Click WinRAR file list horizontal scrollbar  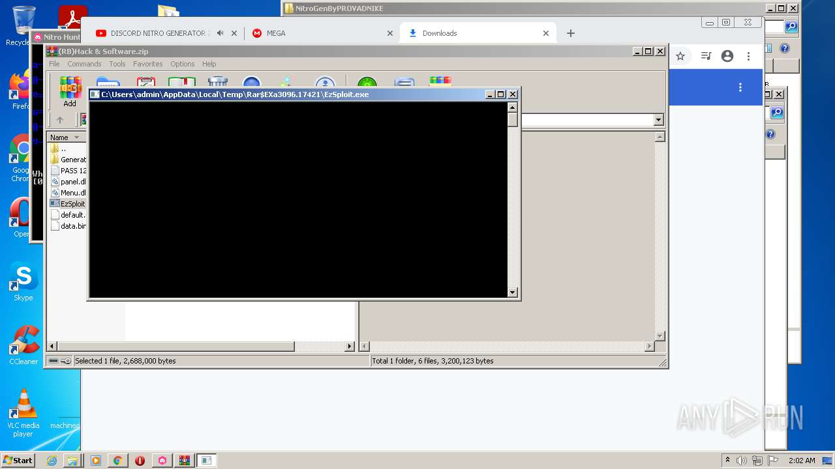tap(175, 347)
